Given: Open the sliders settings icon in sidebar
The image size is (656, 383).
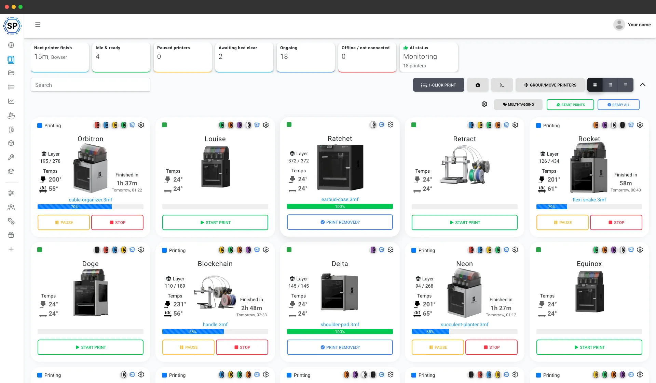Looking at the screenshot, I should [x=11, y=193].
